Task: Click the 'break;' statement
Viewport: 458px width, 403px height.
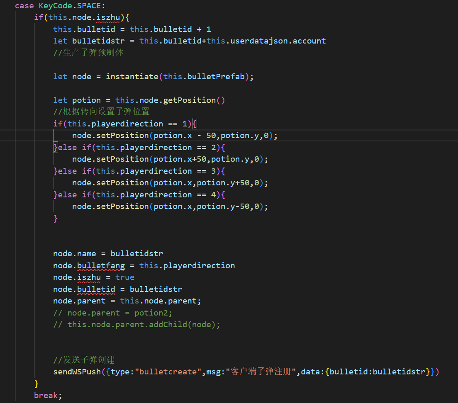Action: pyautogui.click(x=48, y=396)
